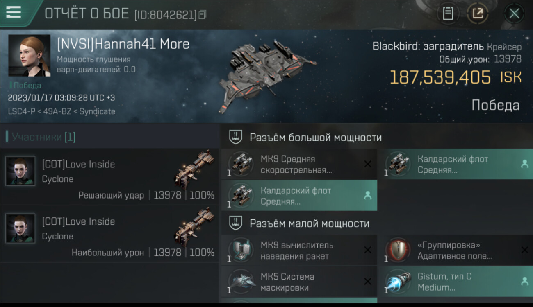Select the Участники participants header
533x307 pixels.
41,137
